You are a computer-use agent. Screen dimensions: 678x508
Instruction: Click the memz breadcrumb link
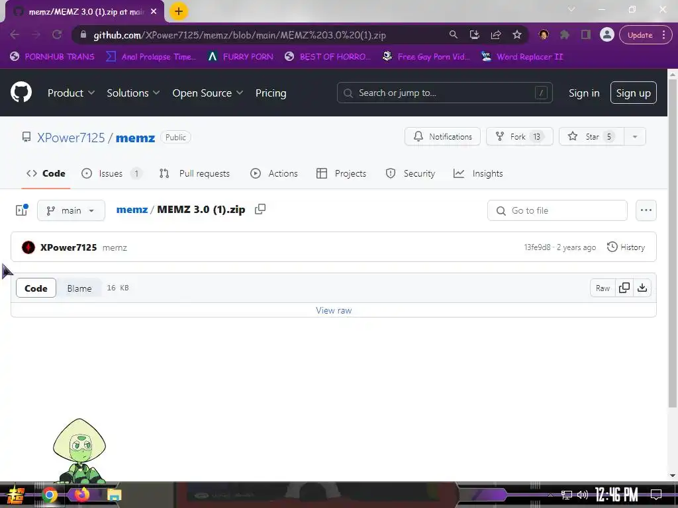coord(132,209)
